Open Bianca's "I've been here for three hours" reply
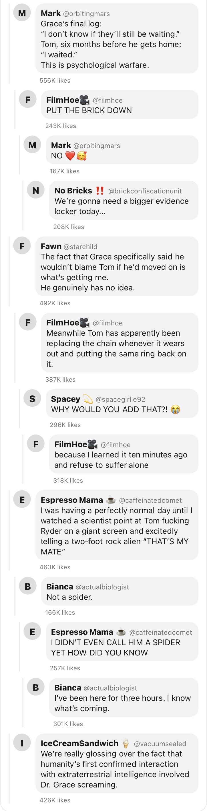 [x=124, y=697]
